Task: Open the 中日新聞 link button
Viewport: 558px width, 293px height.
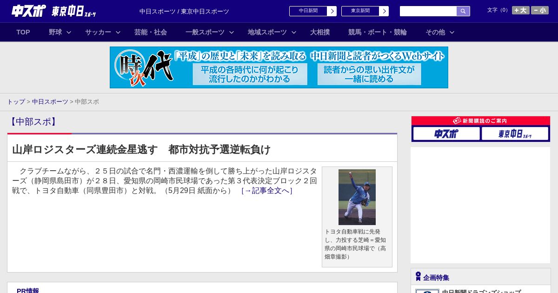Action: (308, 11)
